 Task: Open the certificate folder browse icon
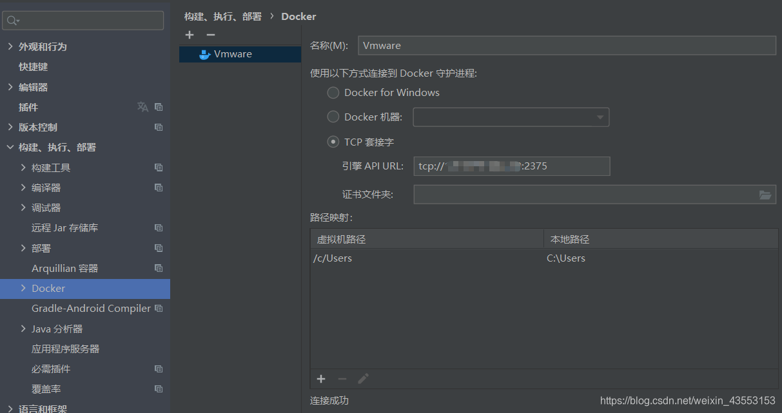click(765, 194)
